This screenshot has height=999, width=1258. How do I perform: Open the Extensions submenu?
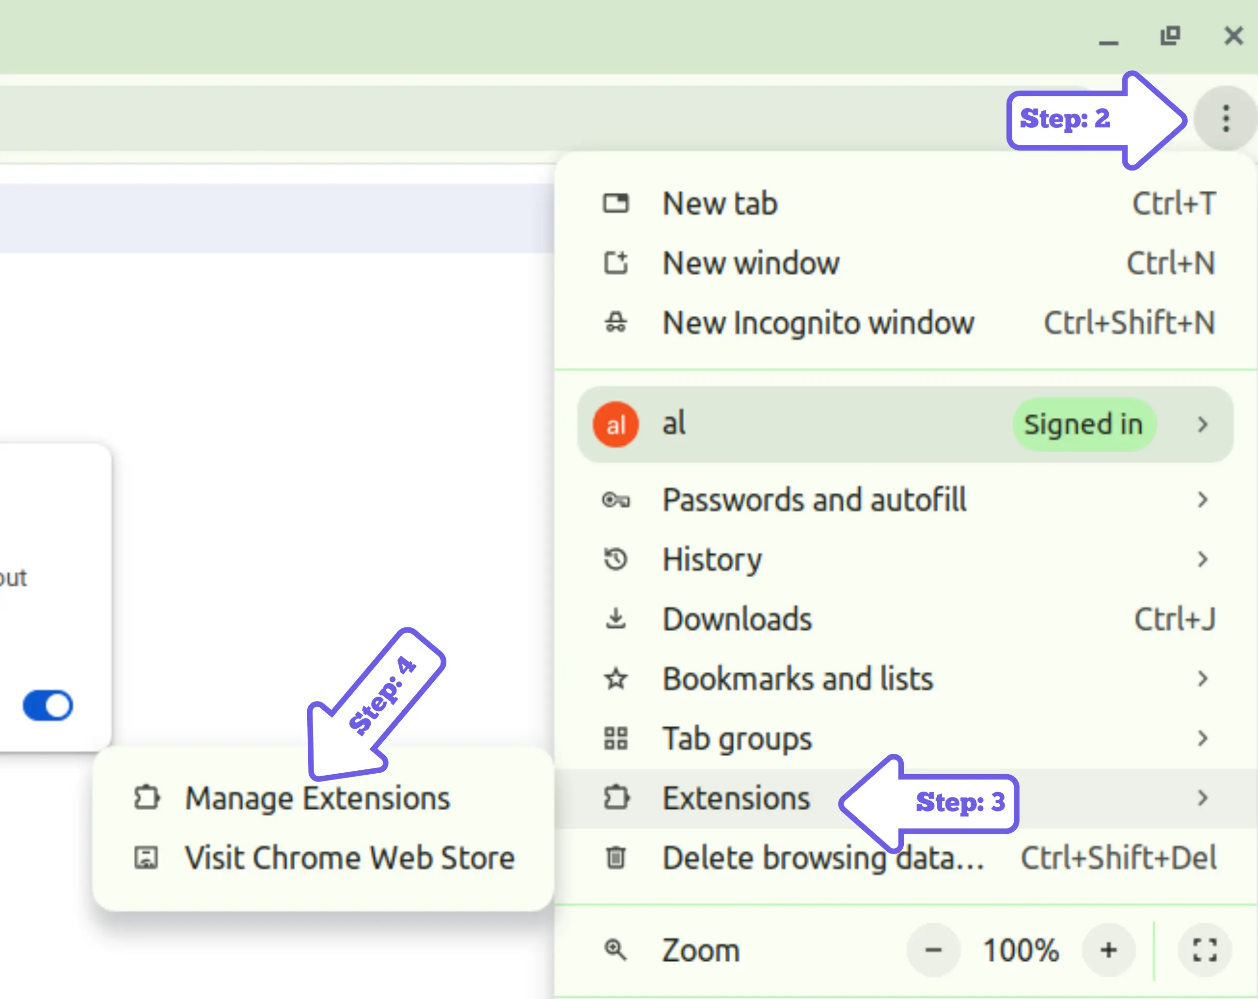point(737,798)
